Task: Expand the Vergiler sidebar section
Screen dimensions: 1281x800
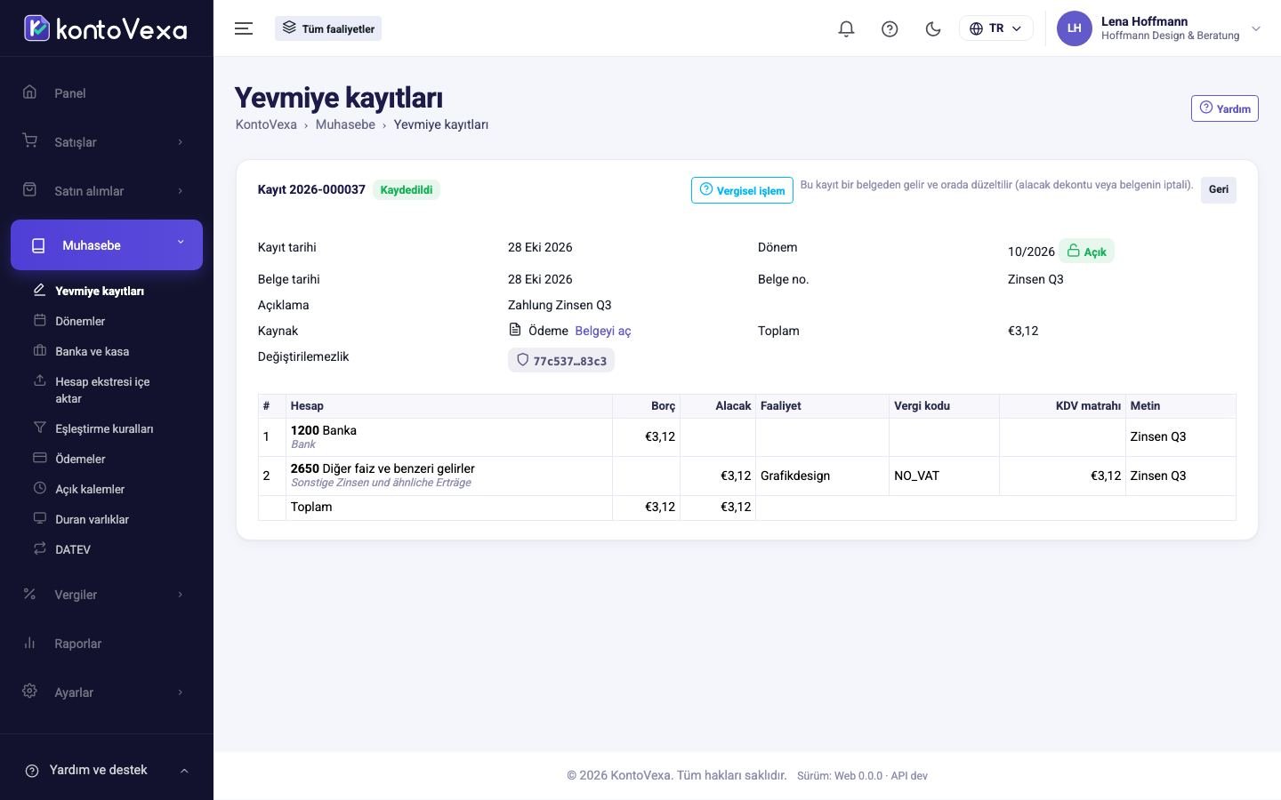Action: pos(107,594)
